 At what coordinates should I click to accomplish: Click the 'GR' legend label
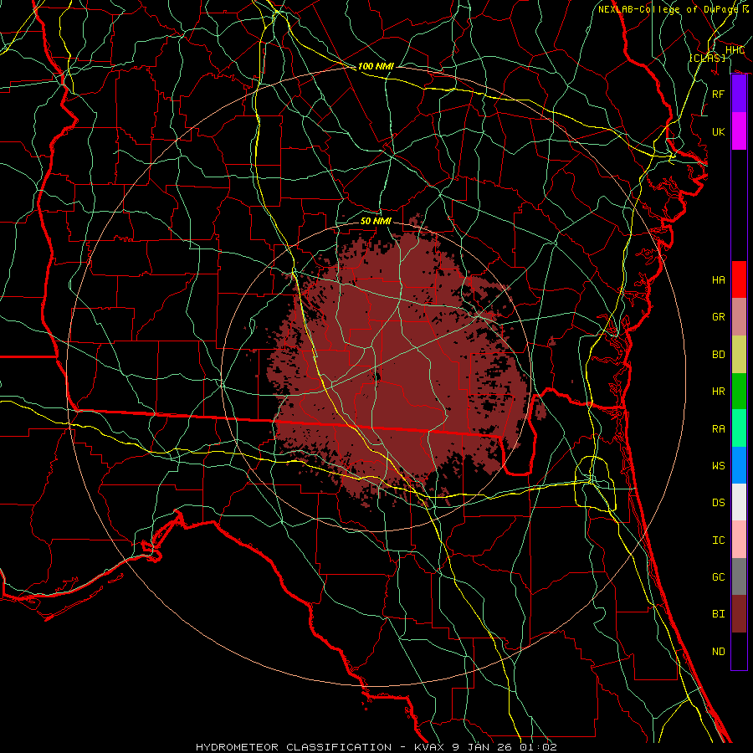point(719,317)
